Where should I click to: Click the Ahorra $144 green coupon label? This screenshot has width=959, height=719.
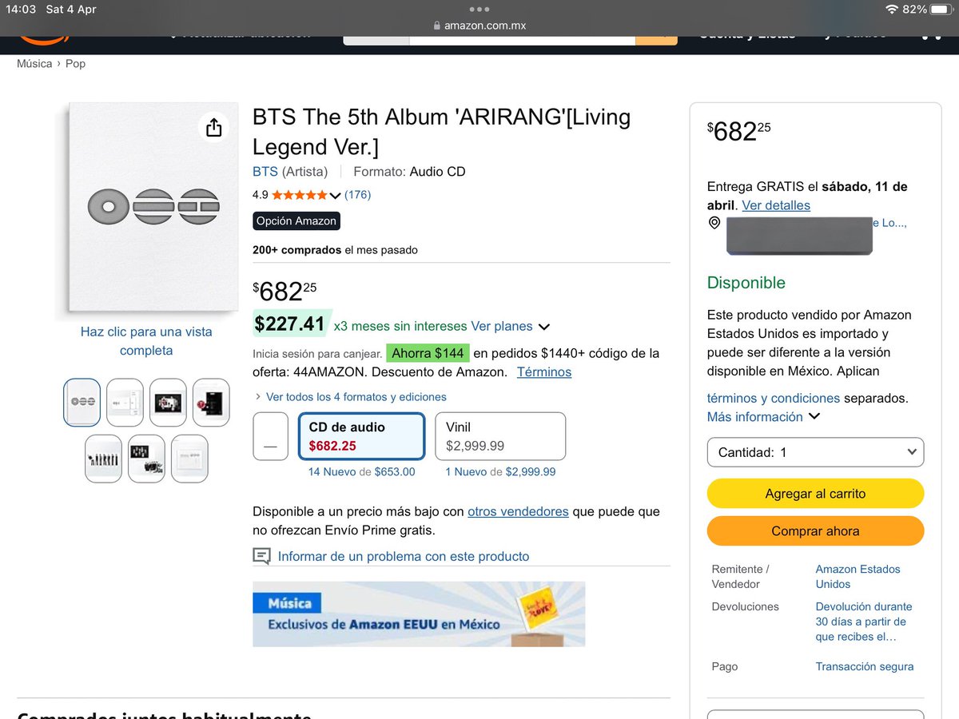tap(428, 353)
